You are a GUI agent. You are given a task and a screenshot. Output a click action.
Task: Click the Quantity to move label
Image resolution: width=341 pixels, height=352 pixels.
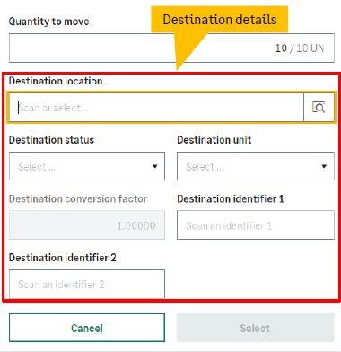[x=48, y=22]
